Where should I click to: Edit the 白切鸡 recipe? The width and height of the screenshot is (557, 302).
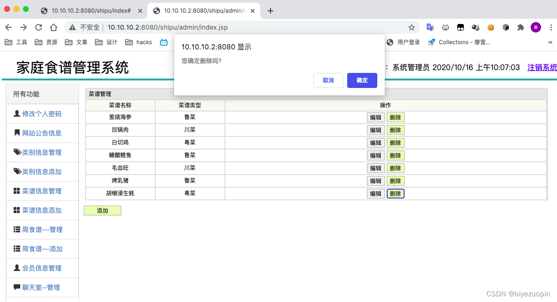375,143
